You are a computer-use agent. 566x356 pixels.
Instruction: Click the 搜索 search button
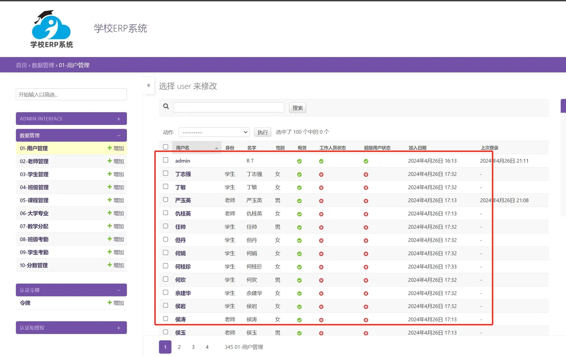298,108
